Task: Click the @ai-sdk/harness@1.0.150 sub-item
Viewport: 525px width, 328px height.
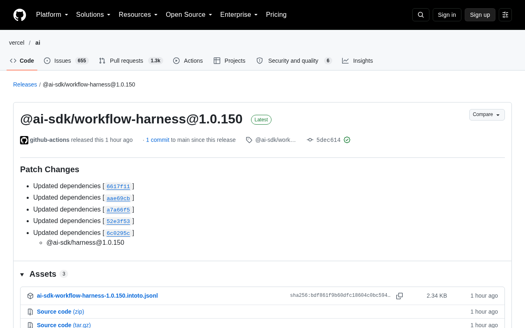Action: point(85,243)
